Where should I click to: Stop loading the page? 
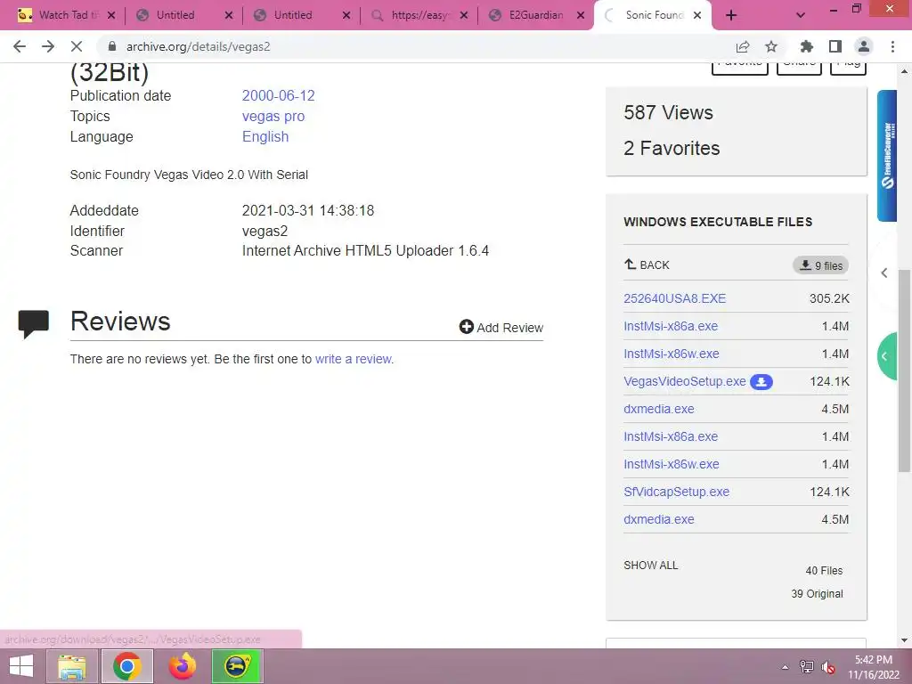[77, 46]
